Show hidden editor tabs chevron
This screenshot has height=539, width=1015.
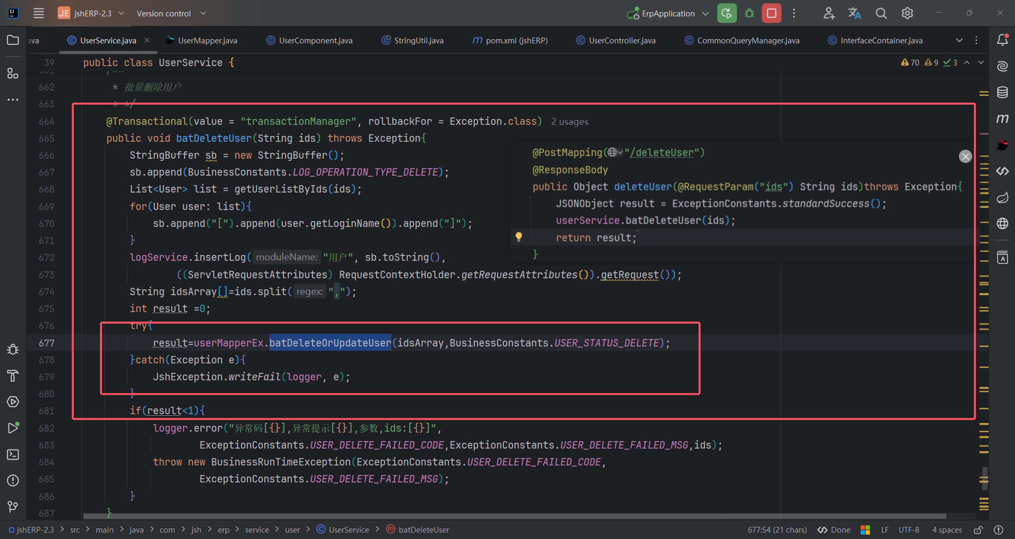pos(959,40)
